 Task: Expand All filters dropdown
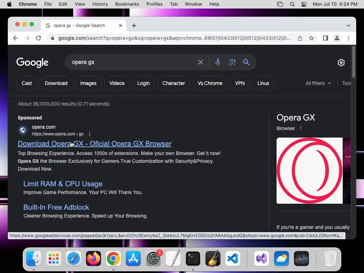(x=318, y=83)
